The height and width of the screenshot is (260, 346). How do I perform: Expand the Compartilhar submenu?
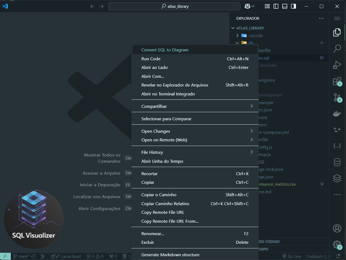click(195, 106)
